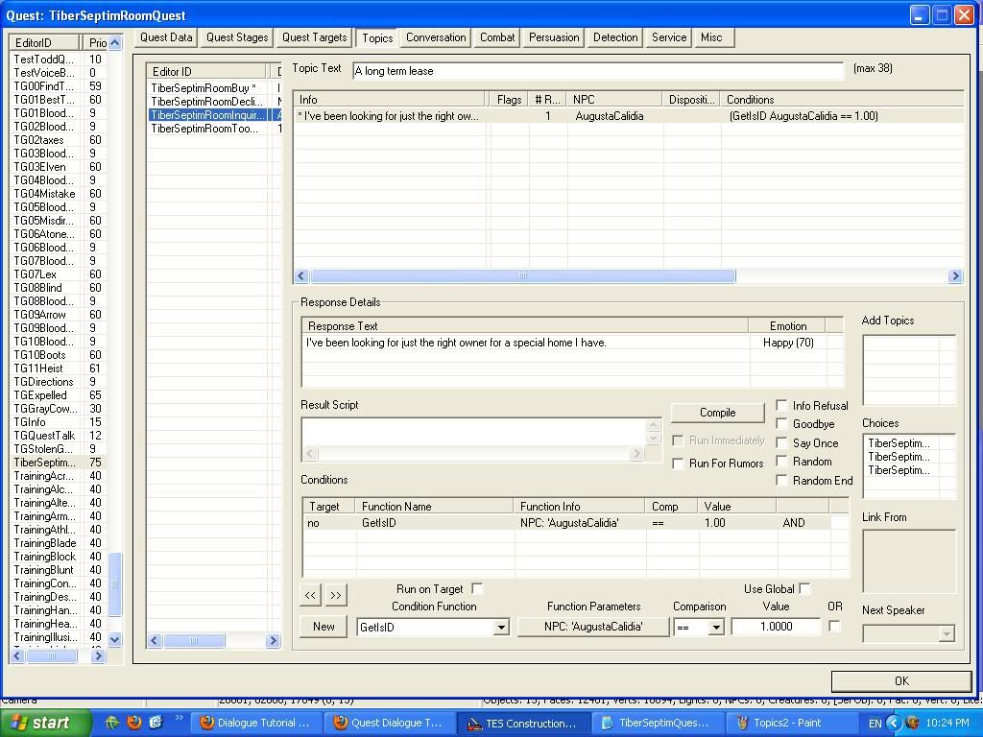
Task: Click the << button below Conditions
Action: pos(310,595)
